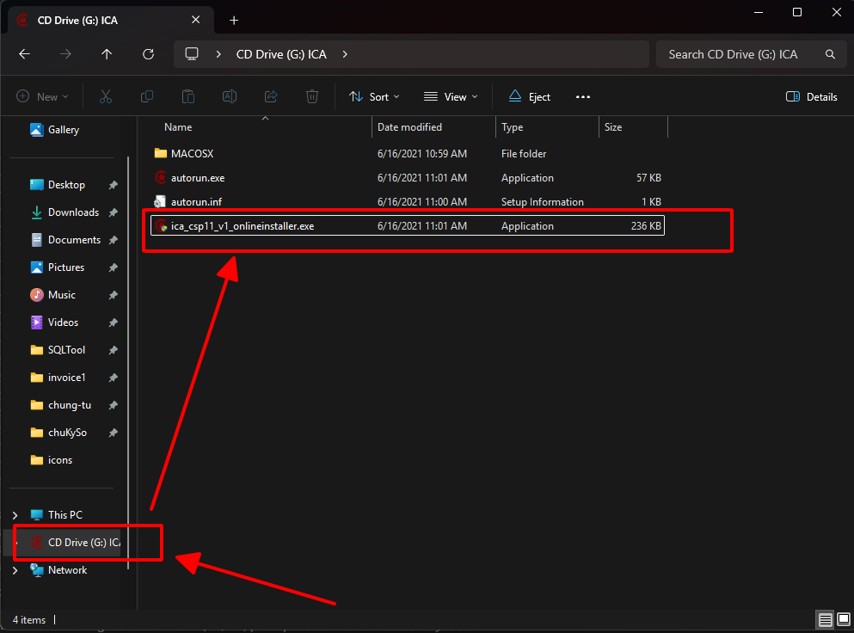Sort by the Type column header

(x=547, y=127)
